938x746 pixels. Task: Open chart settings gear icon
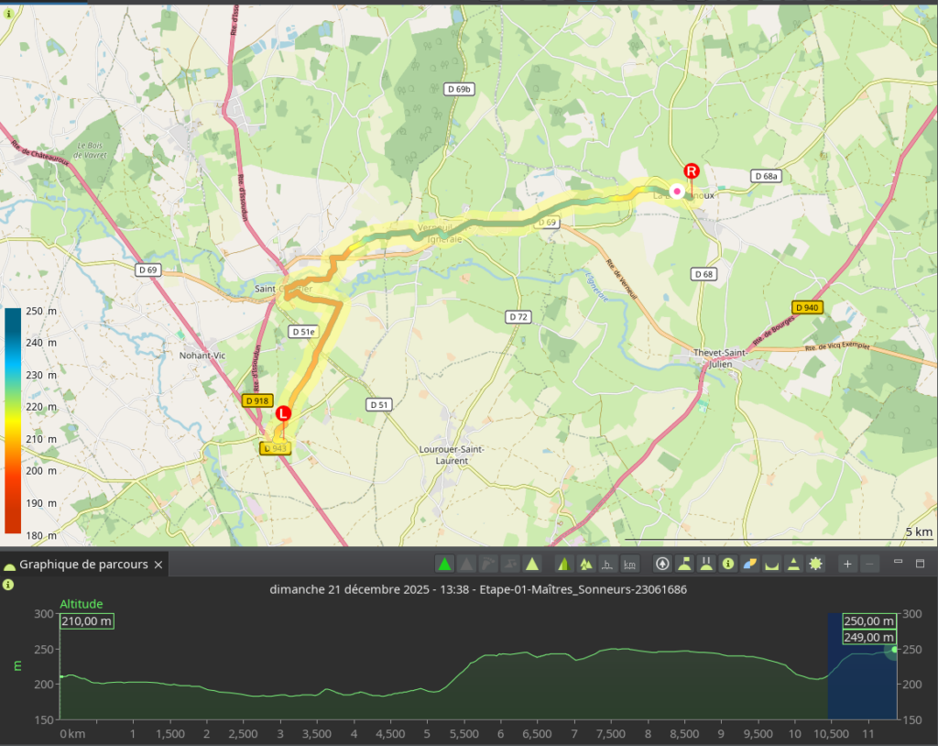coord(815,564)
